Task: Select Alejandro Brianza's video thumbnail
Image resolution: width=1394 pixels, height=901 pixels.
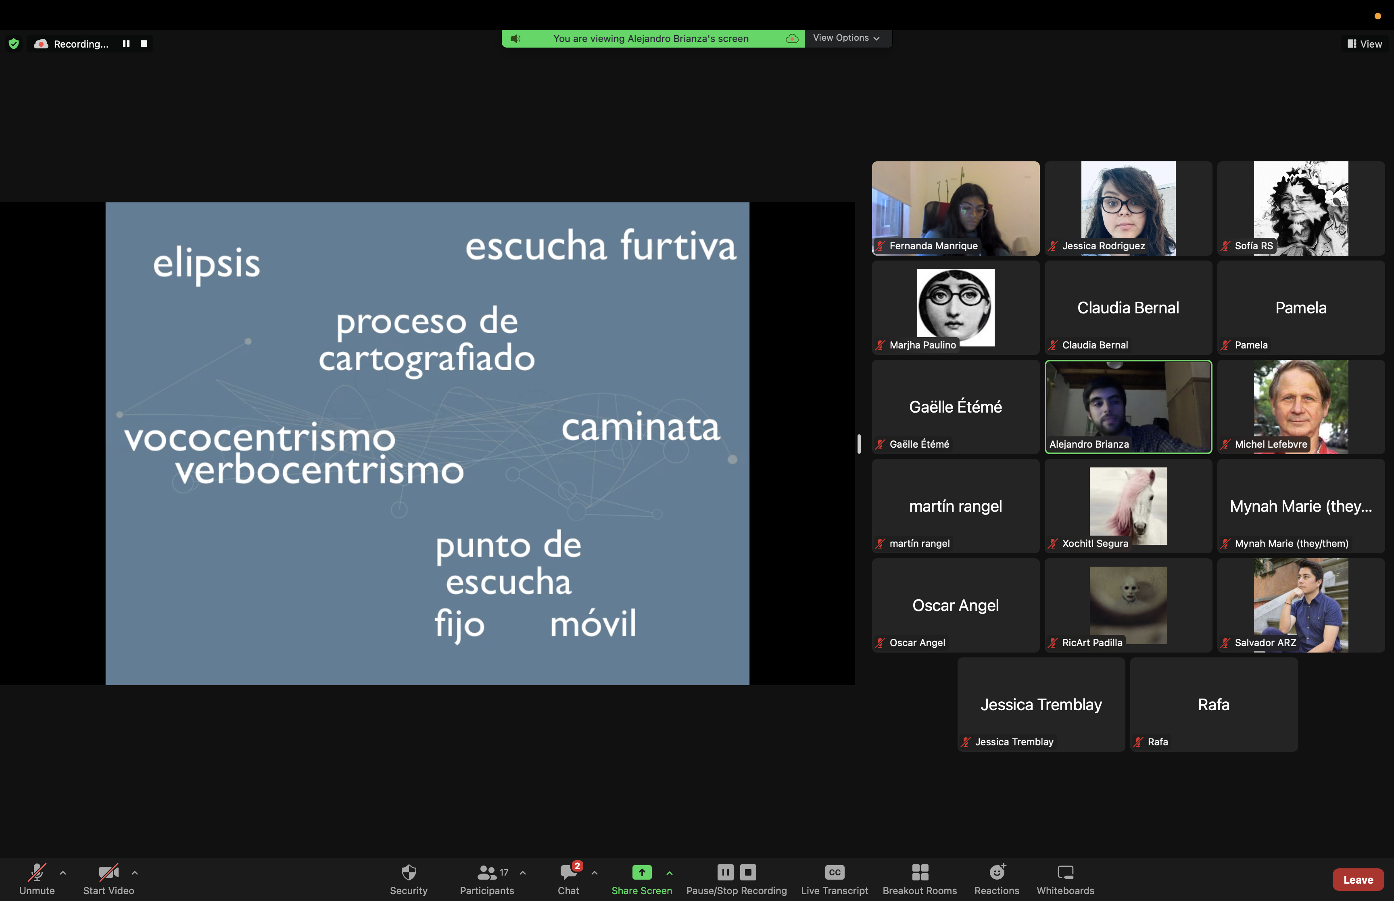Action: coord(1128,407)
